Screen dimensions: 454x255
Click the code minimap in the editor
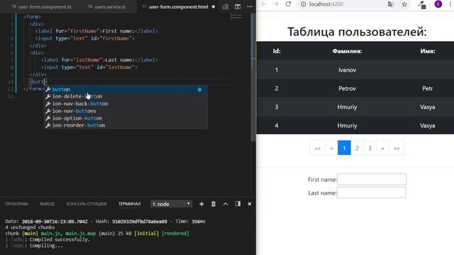tap(236, 17)
